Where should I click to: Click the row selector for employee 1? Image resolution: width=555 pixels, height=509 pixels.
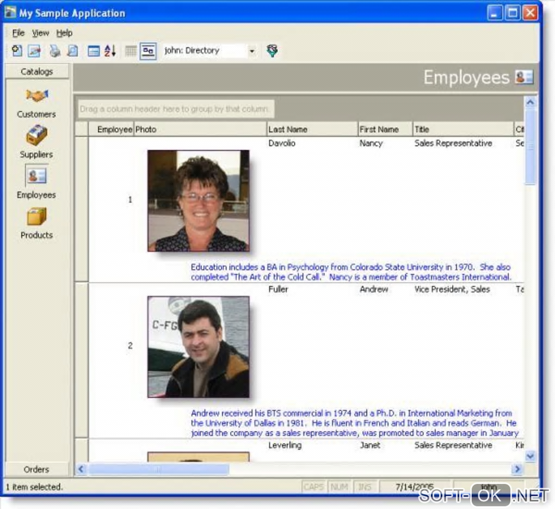[x=82, y=210]
